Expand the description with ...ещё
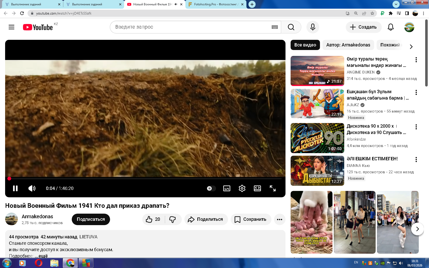This screenshot has height=268, width=429. 41,256
